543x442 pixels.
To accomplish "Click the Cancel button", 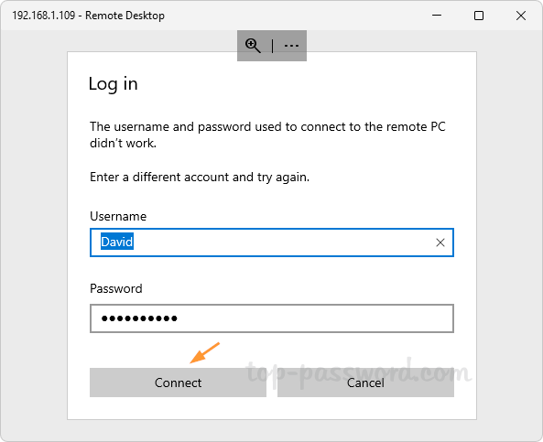I will (x=365, y=383).
